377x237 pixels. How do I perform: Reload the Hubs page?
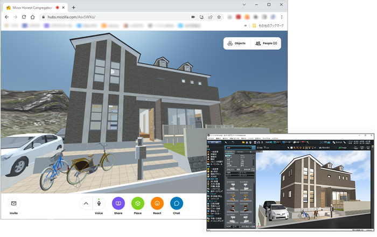(x=24, y=17)
